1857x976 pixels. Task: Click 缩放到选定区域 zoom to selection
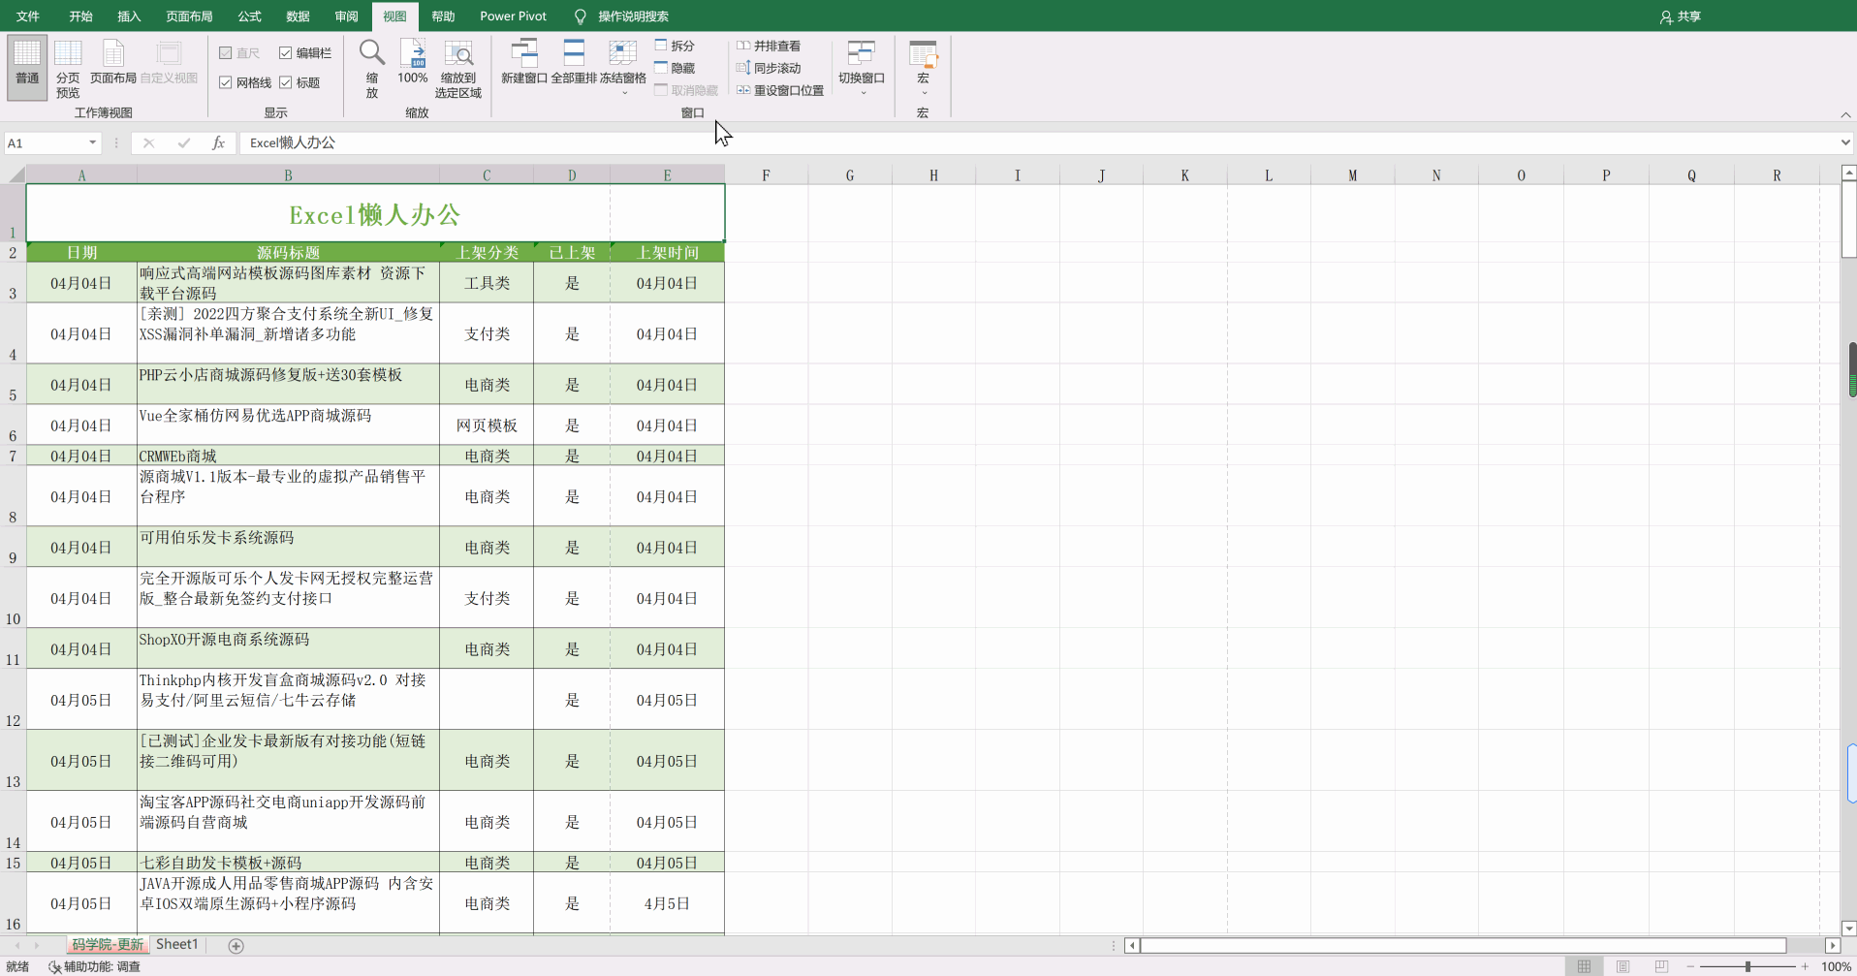click(458, 68)
